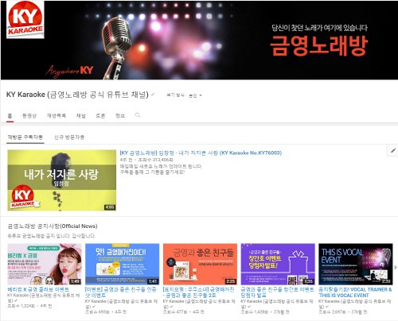Open the 보기 방식 본인 dropdown

click(185, 95)
